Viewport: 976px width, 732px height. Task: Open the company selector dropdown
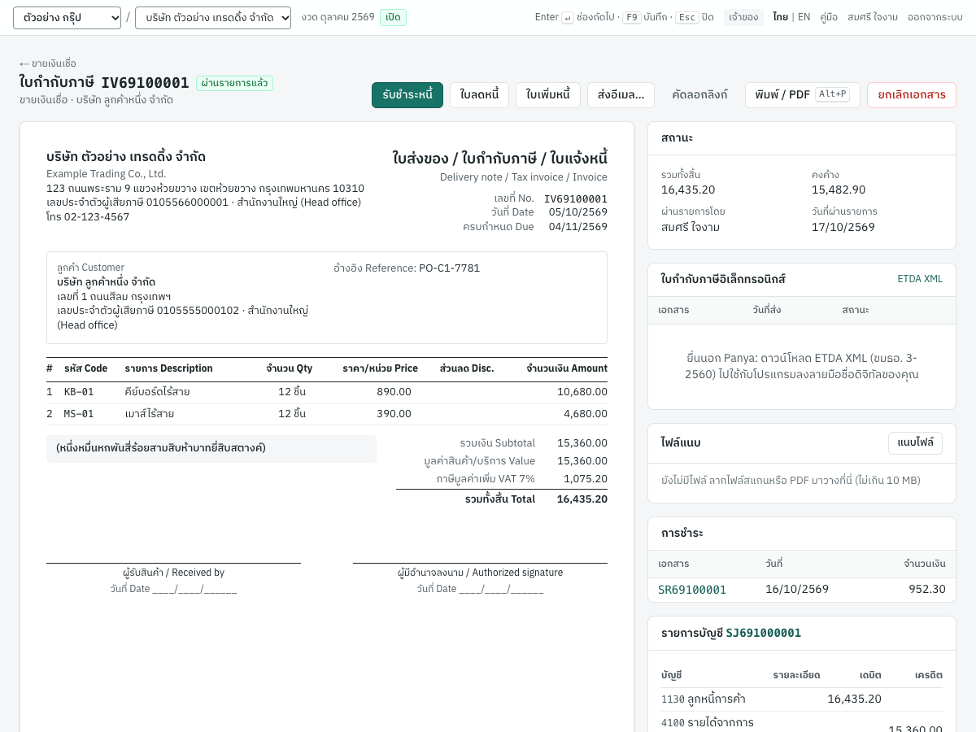pyautogui.click(x=213, y=18)
